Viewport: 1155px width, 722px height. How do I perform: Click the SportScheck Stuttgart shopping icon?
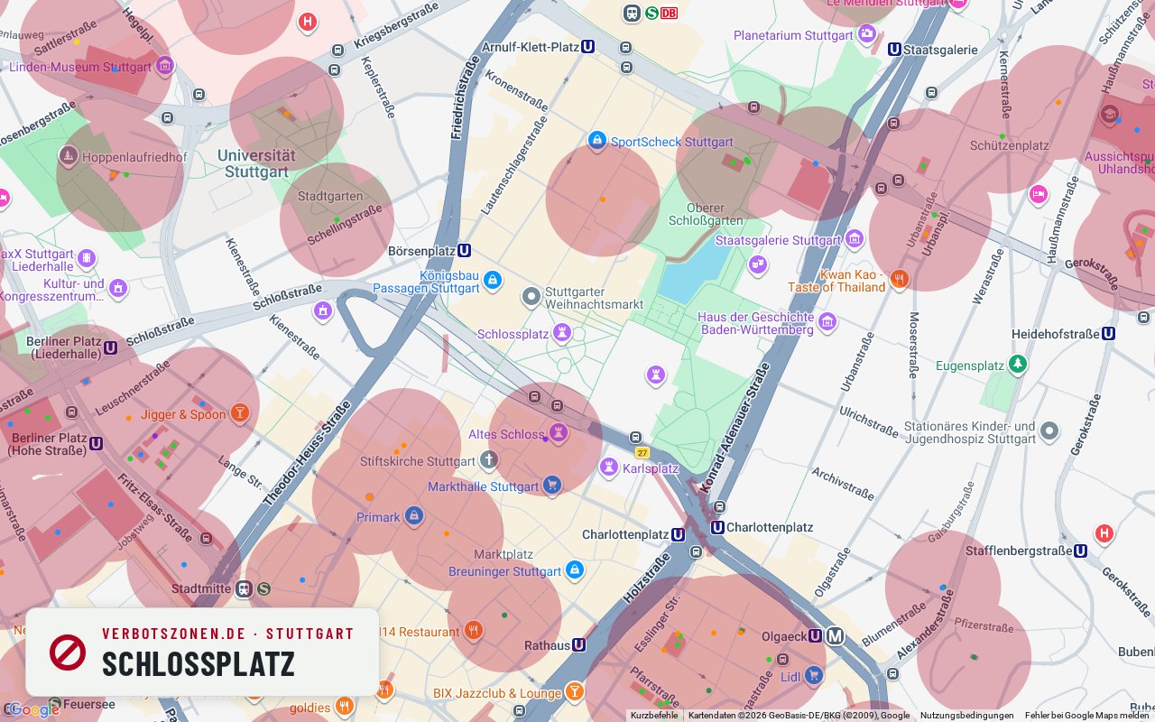[x=596, y=141]
